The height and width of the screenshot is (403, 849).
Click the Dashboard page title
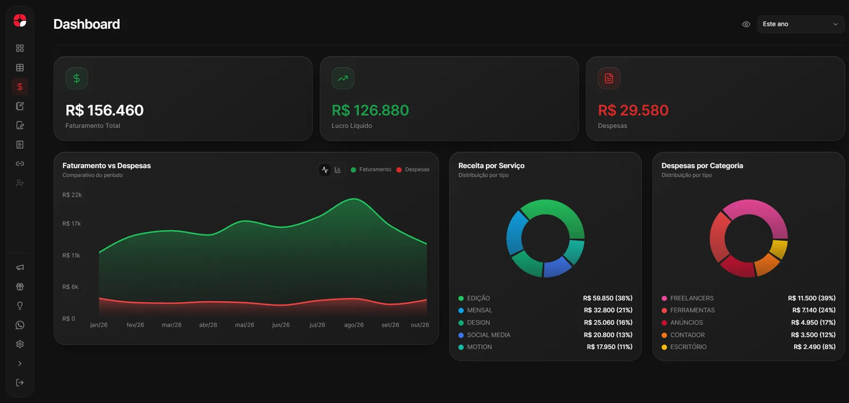[86, 24]
